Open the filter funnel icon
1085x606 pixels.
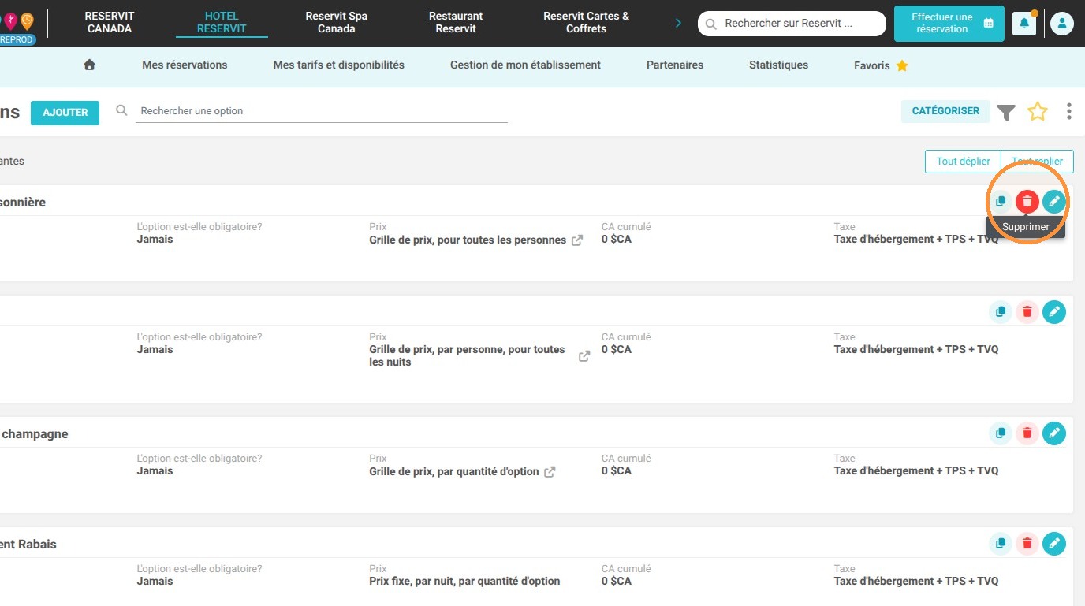tap(1006, 113)
